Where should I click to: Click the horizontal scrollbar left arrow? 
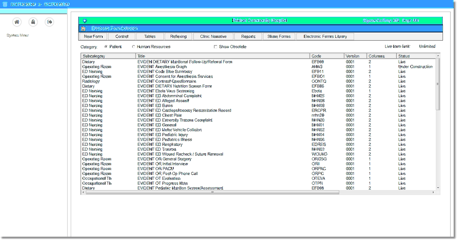click(83, 192)
